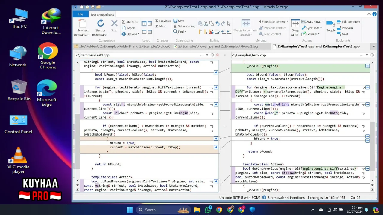Click Set encoding

tap(184, 26)
